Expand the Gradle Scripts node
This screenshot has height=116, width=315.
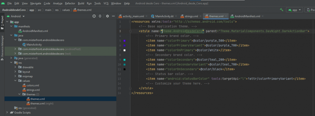[7, 113]
